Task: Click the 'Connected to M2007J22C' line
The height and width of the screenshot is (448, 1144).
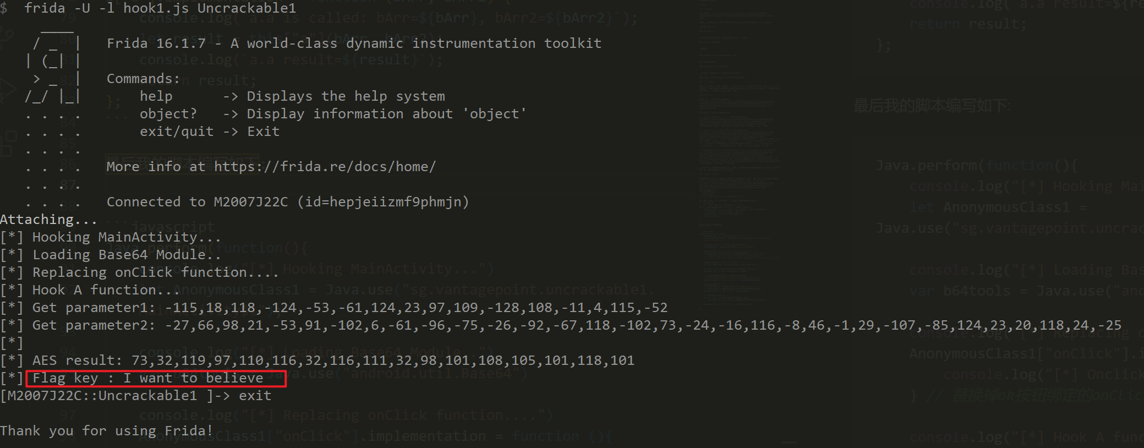Action: point(287,202)
